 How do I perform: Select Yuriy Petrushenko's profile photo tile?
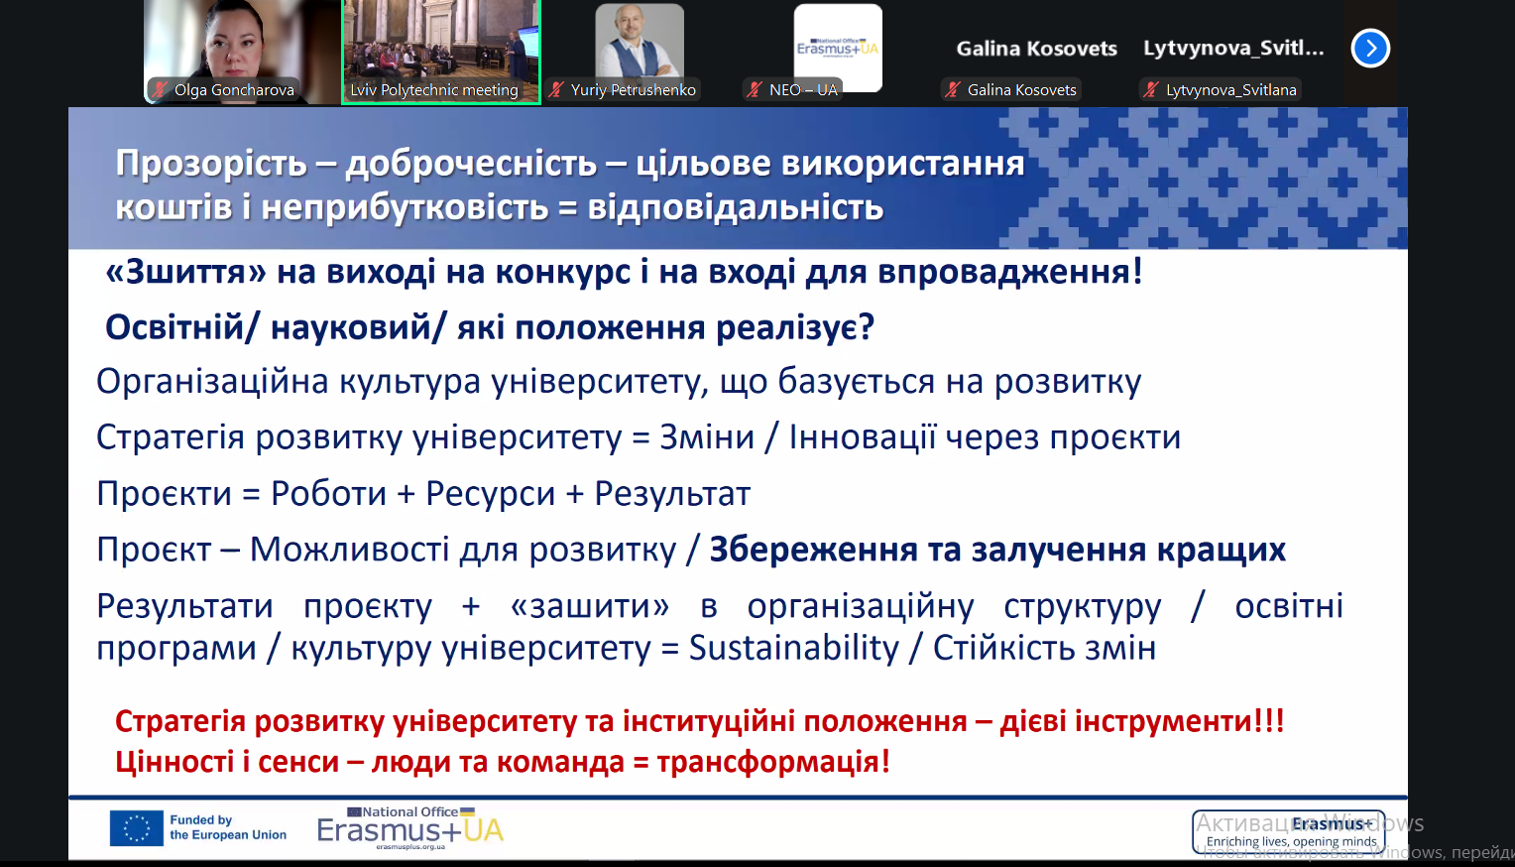point(639,40)
